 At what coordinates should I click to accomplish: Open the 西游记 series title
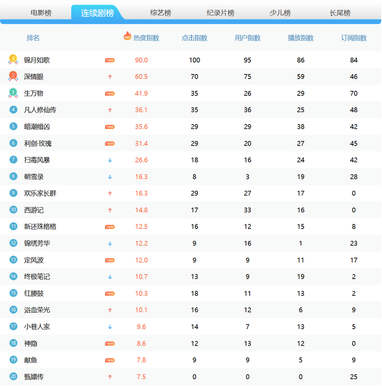tap(34, 210)
